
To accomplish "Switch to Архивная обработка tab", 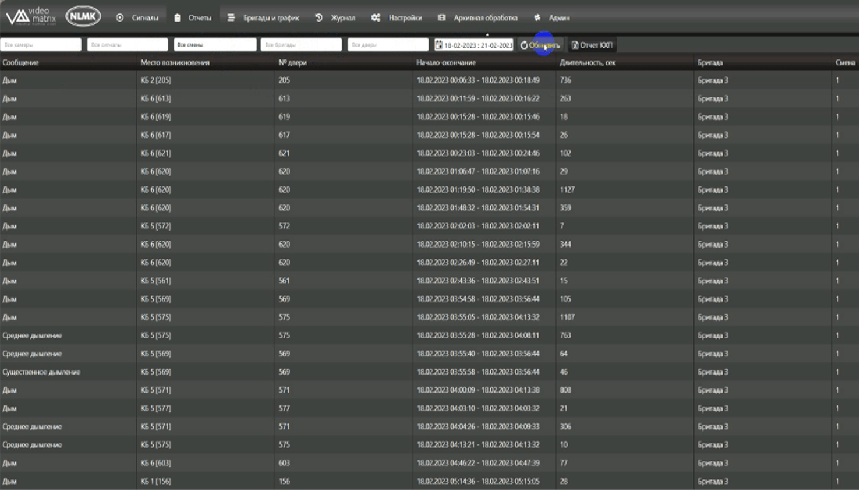I will coord(485,17).
